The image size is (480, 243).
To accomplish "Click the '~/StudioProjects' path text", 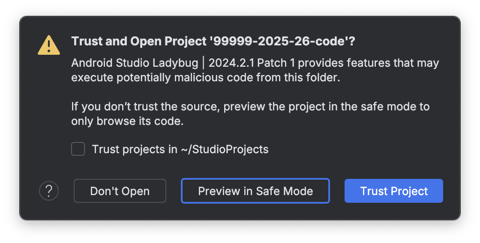I will click(225, 149).
